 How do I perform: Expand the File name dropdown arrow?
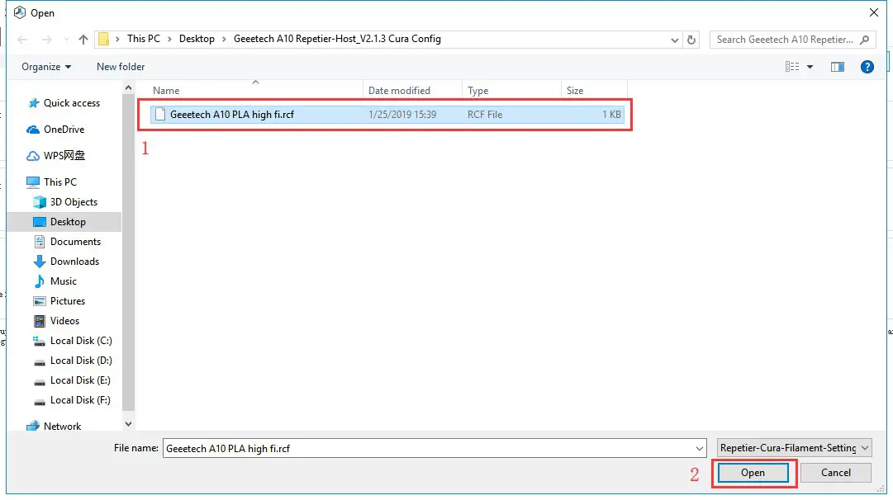pos(700,449)
